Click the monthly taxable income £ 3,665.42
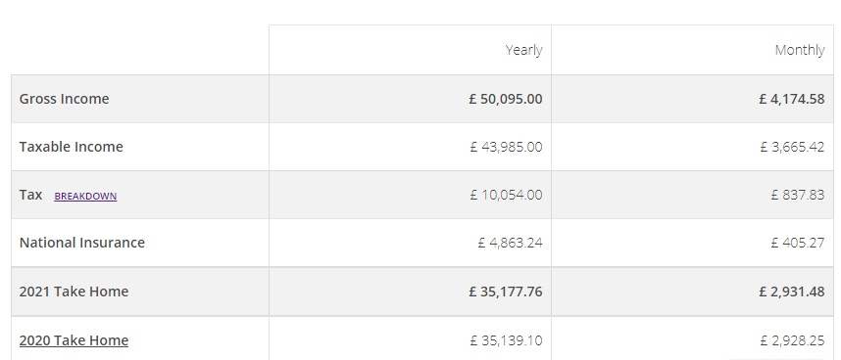This screenshot has width=841, height=360. [792, 147]
